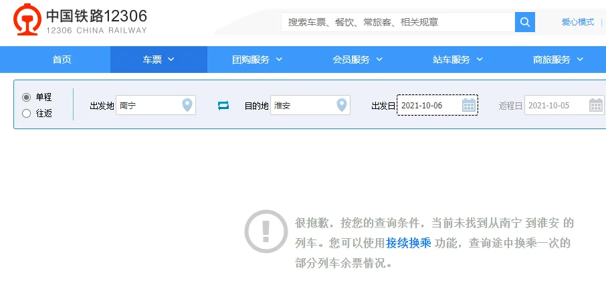Open the 会员服务 menu item
Viewport: 606px width, 293px height.
(358, 60)
